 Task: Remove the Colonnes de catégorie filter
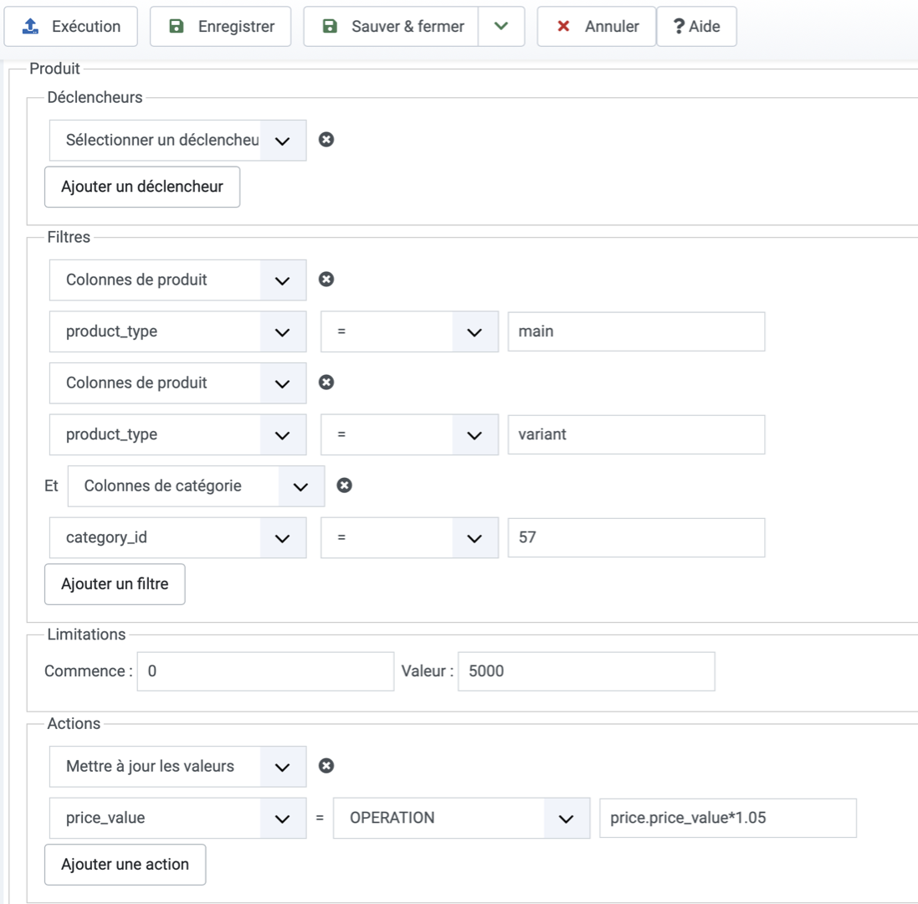[344, 485]
